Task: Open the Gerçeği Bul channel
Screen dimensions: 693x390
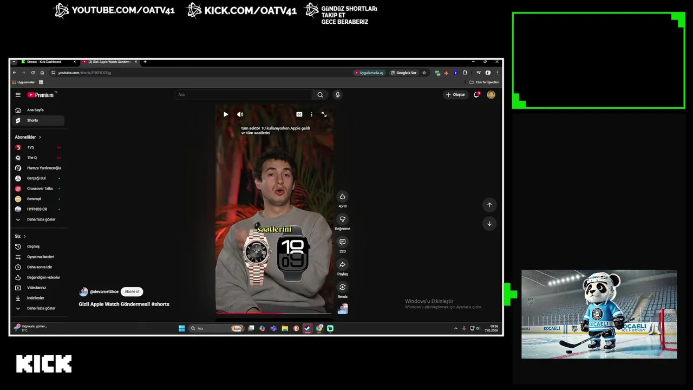Action: coord(38,178)
